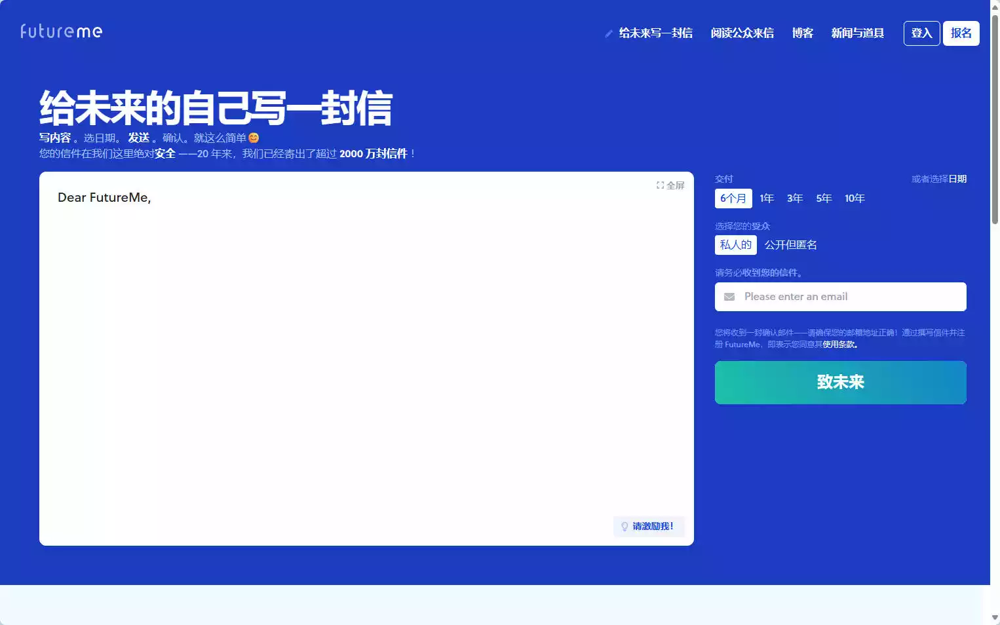Select 3年 delivery option
The image size is (1000, 625).
[795, 199]
